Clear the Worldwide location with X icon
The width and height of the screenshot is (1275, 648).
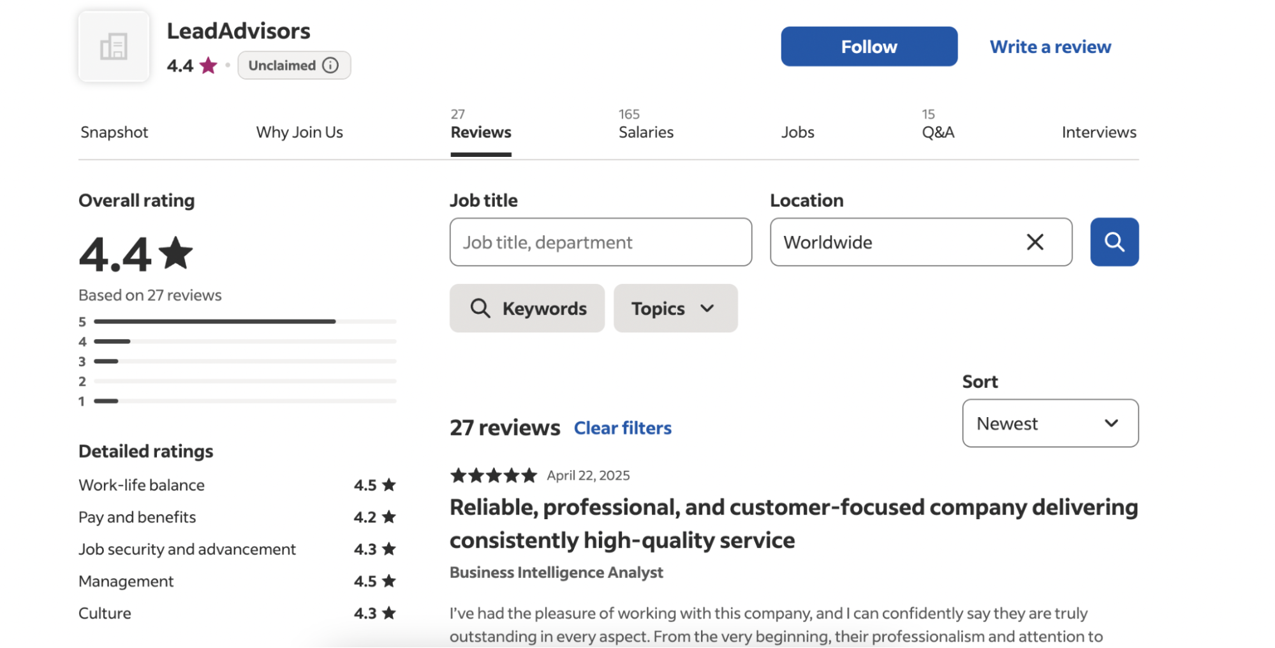(1035, 242)
